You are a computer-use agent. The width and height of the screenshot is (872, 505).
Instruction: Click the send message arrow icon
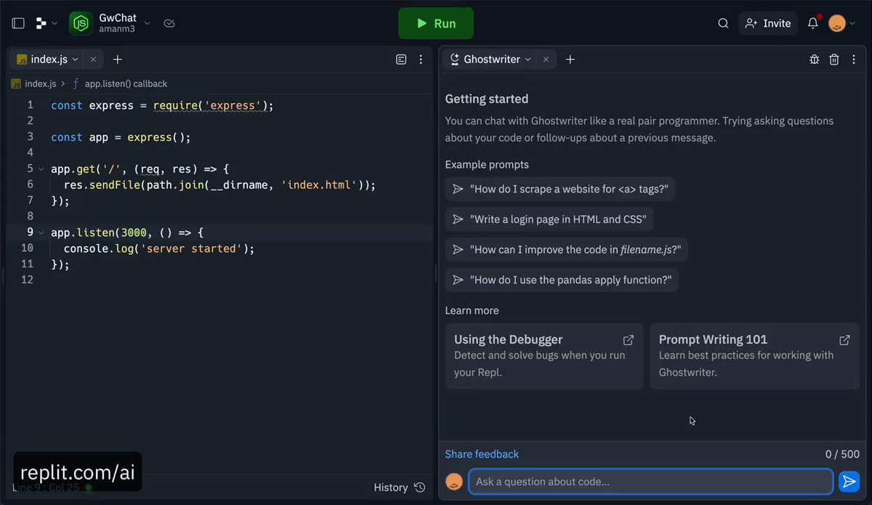pos(849,481)
